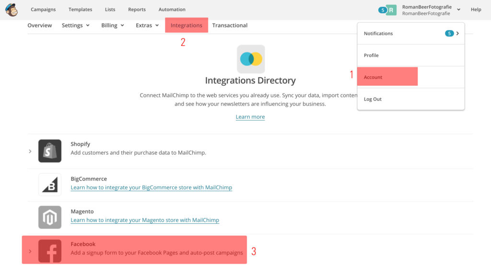Screen dimensions: 491x265
Task: Click the Facebook signup form description
Action: click(x=157, y=253)
